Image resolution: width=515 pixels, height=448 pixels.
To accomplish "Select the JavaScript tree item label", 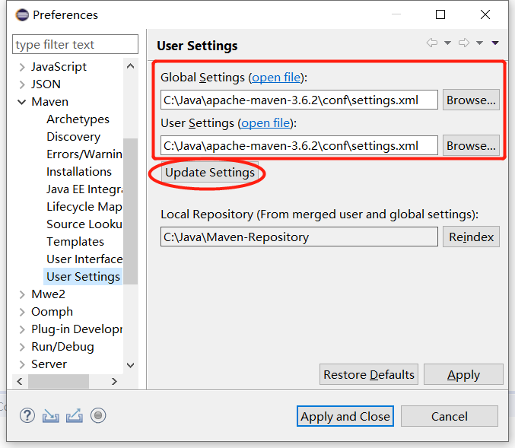I will [59, 67].
